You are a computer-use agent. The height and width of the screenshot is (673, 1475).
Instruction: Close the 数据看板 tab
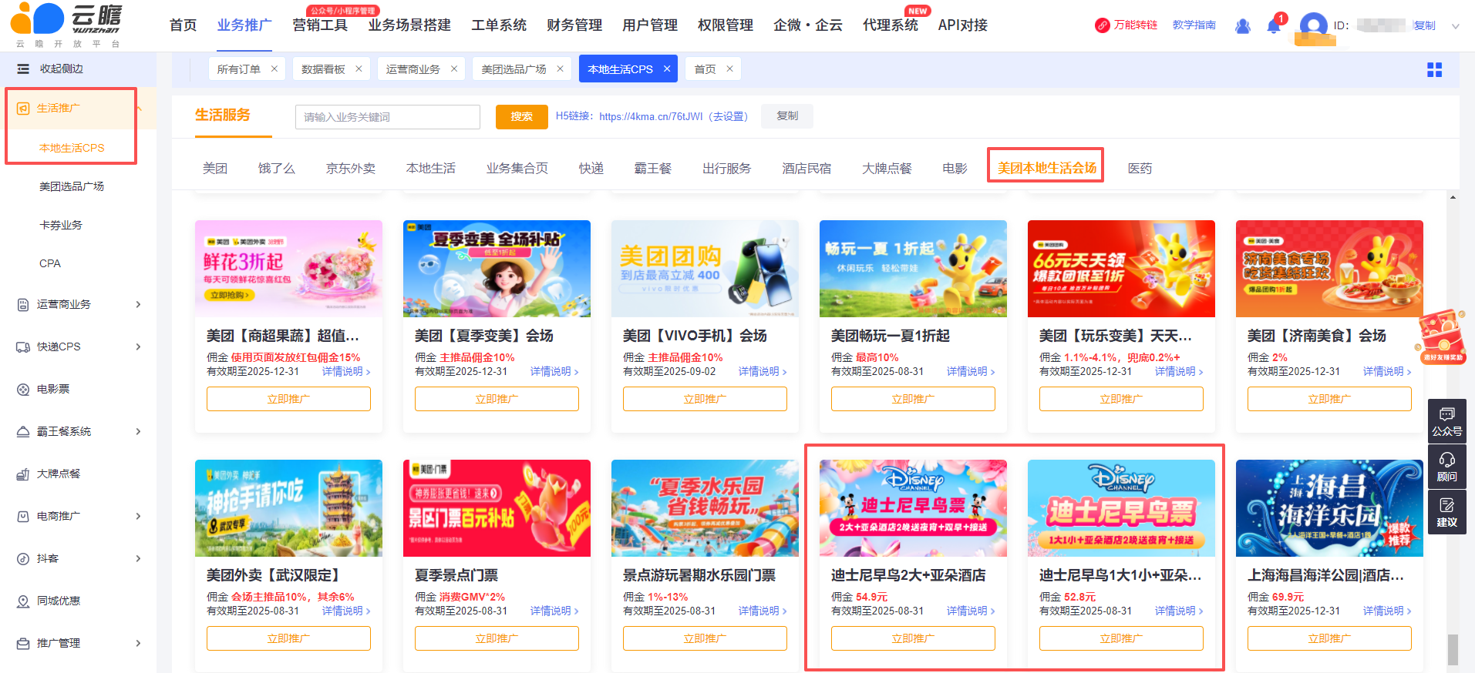click(x=359, y=69)
